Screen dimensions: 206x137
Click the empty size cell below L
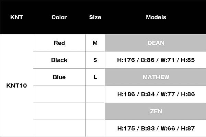coord(95,94)
